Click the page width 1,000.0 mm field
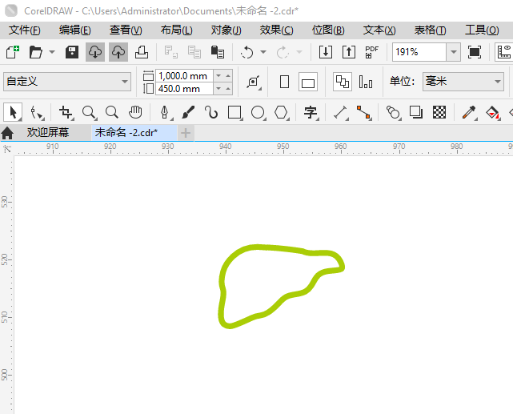 [x=184, y=75]
